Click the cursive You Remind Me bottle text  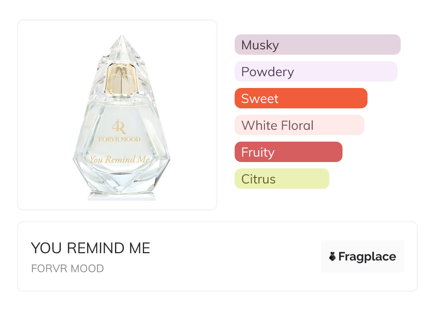[x=119, y=160]
